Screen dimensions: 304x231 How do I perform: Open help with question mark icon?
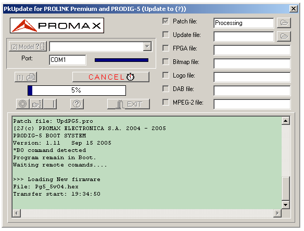click(77, 104)
